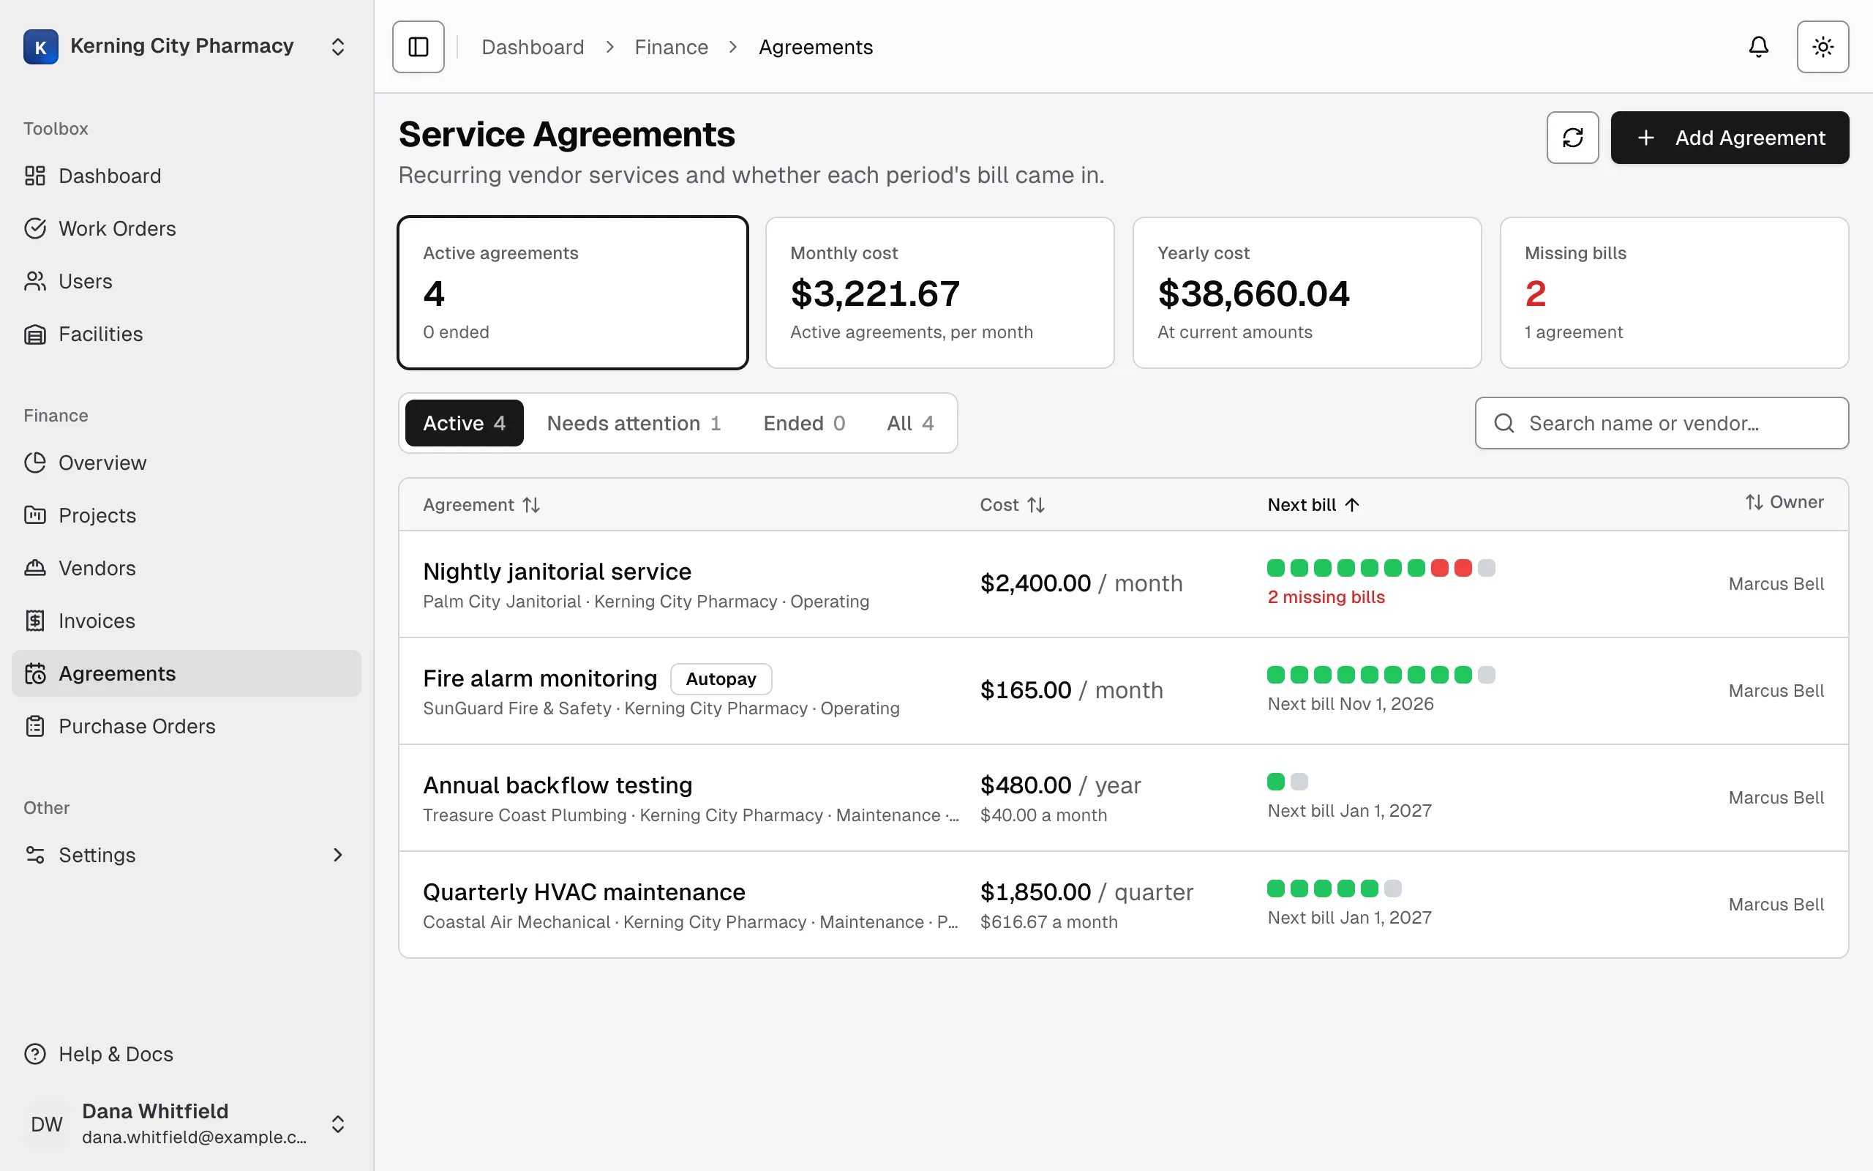Go to the Finance breadcrumb link

pos(671,48)
